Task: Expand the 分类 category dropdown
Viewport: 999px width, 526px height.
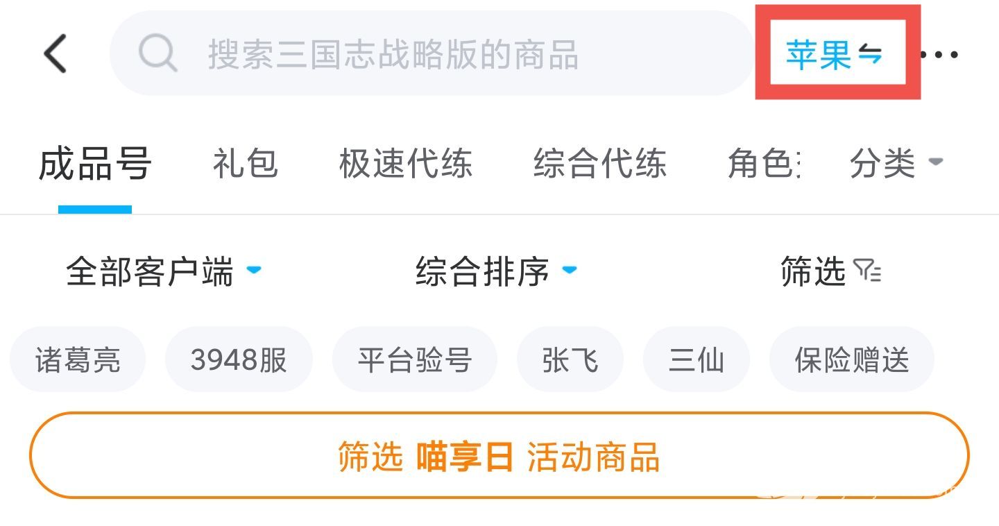Action: click(x=895, y=164)
